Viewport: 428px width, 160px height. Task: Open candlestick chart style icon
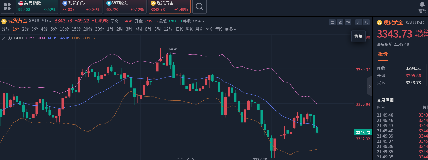tap(348, 22)
